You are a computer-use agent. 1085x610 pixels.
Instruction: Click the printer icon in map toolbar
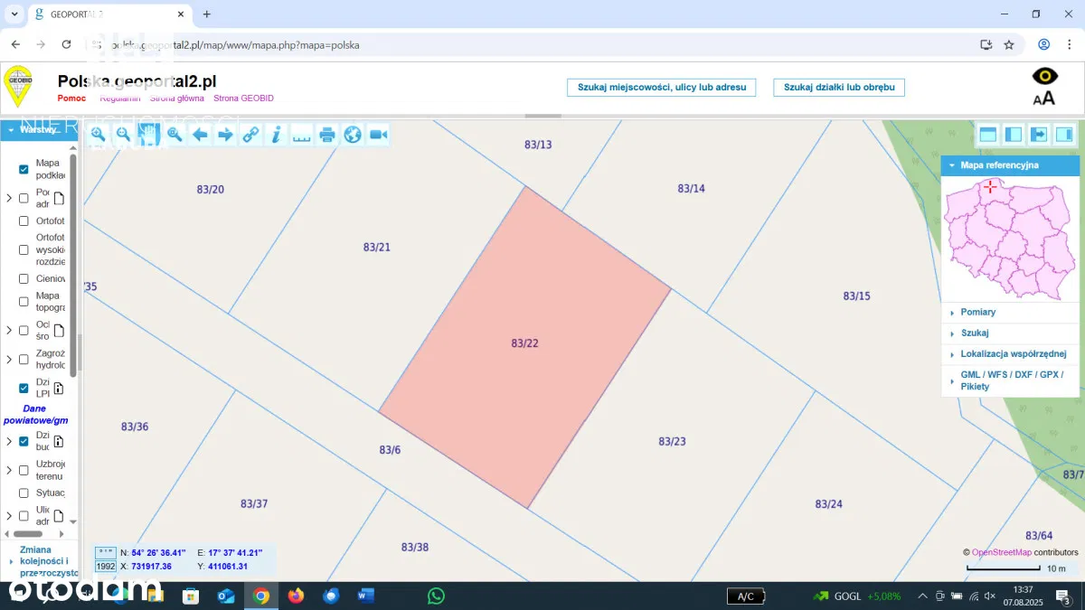[327, 135]
